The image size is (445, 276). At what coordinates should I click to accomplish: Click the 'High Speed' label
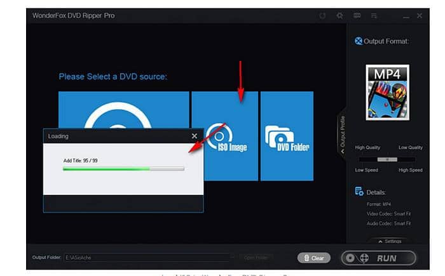pyautogui.click(x=411, y=170)
